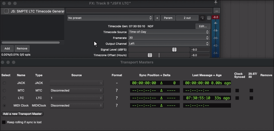Open the Param menu button

168,18
